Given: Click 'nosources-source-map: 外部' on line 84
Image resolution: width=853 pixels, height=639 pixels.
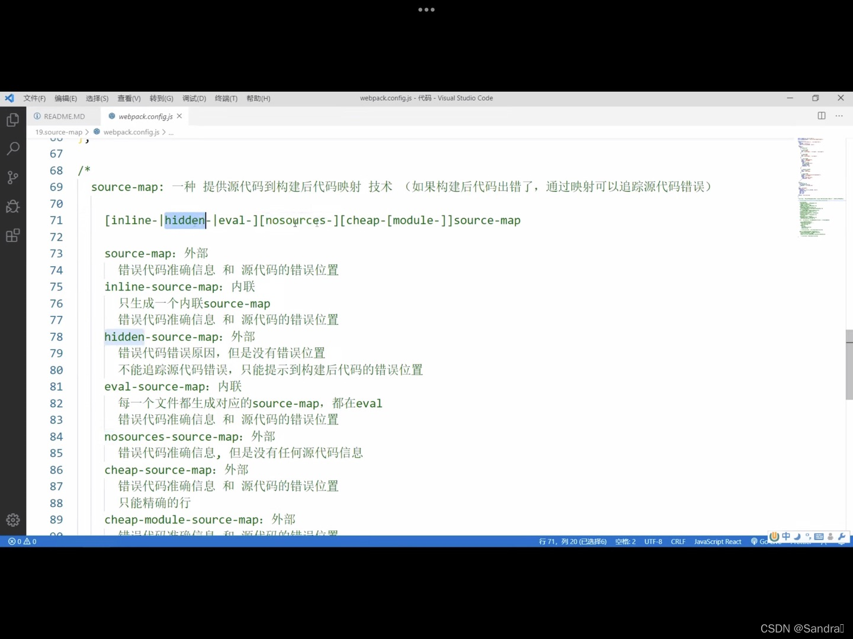Looking at the screenshot, I should point(190,437).
